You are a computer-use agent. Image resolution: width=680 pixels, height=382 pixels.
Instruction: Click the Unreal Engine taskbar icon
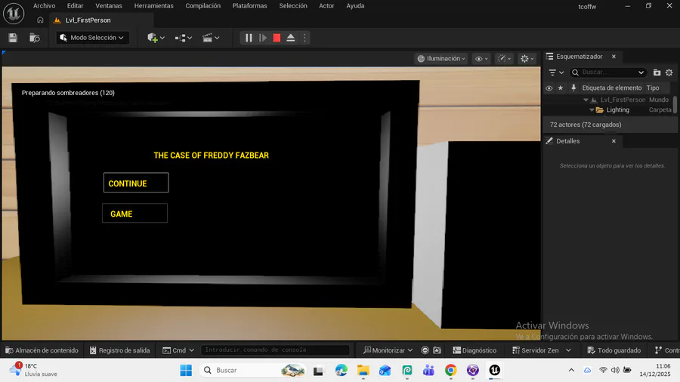[494, 371]
